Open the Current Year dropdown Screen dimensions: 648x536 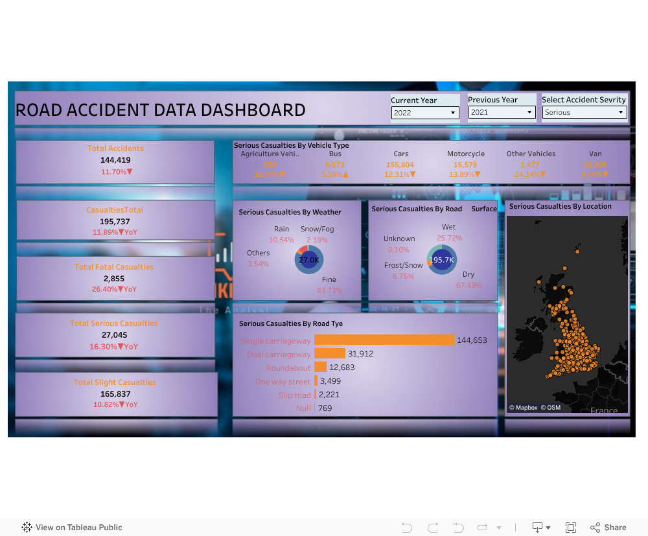425,113
